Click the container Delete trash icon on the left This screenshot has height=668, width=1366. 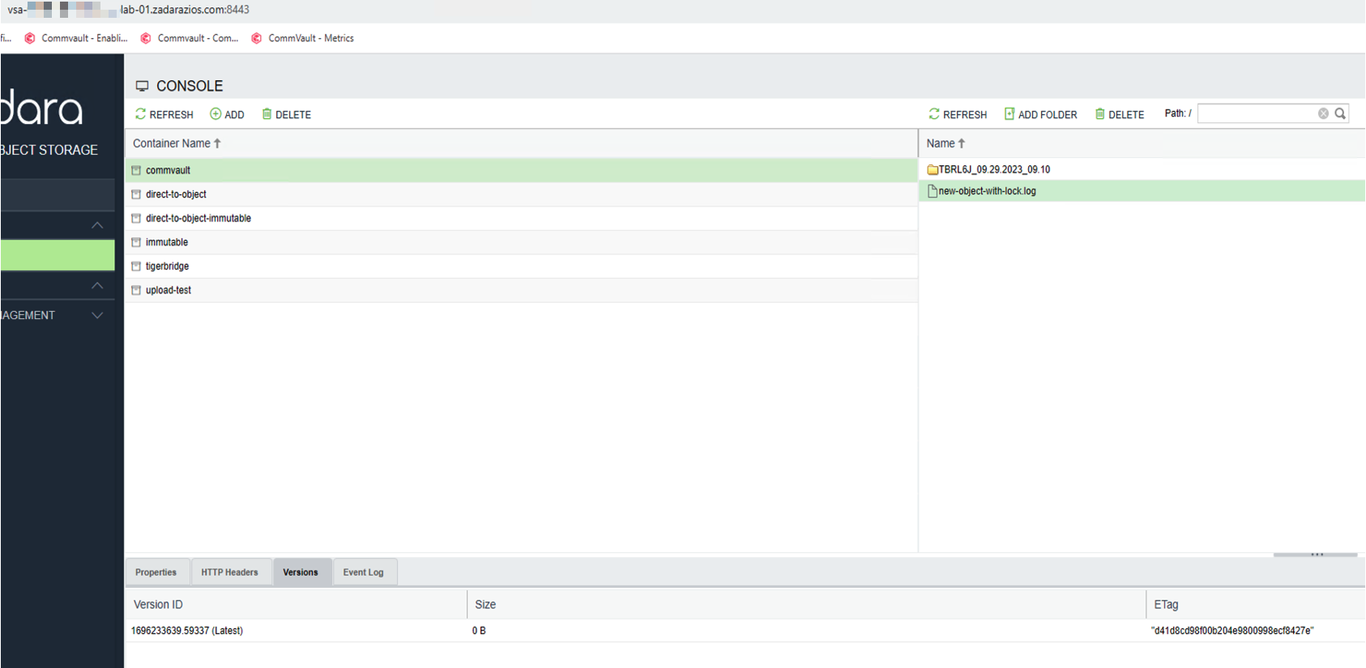coord(267,114)
